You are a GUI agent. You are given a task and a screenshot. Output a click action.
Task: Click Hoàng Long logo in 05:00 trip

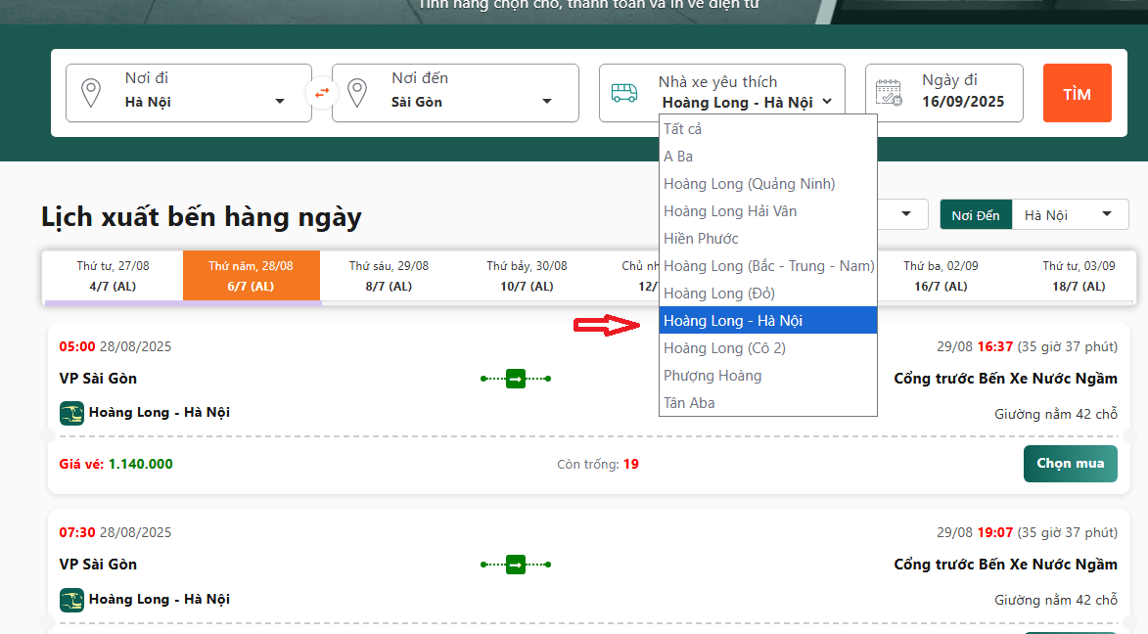(71, 413)
